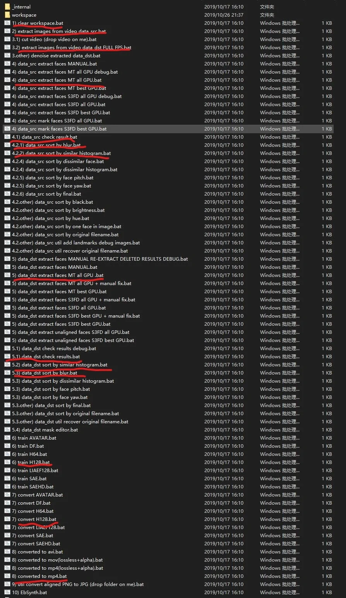Click the _internal folder icon
The image size is (346, 598).
[x=7, y=7]
